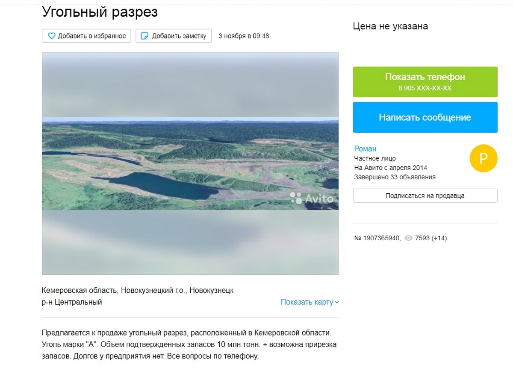Image resolution: width=513 pixels, height=373 pixels.
Task: Click the Avito watermark logo on photo
Action: 312,198
